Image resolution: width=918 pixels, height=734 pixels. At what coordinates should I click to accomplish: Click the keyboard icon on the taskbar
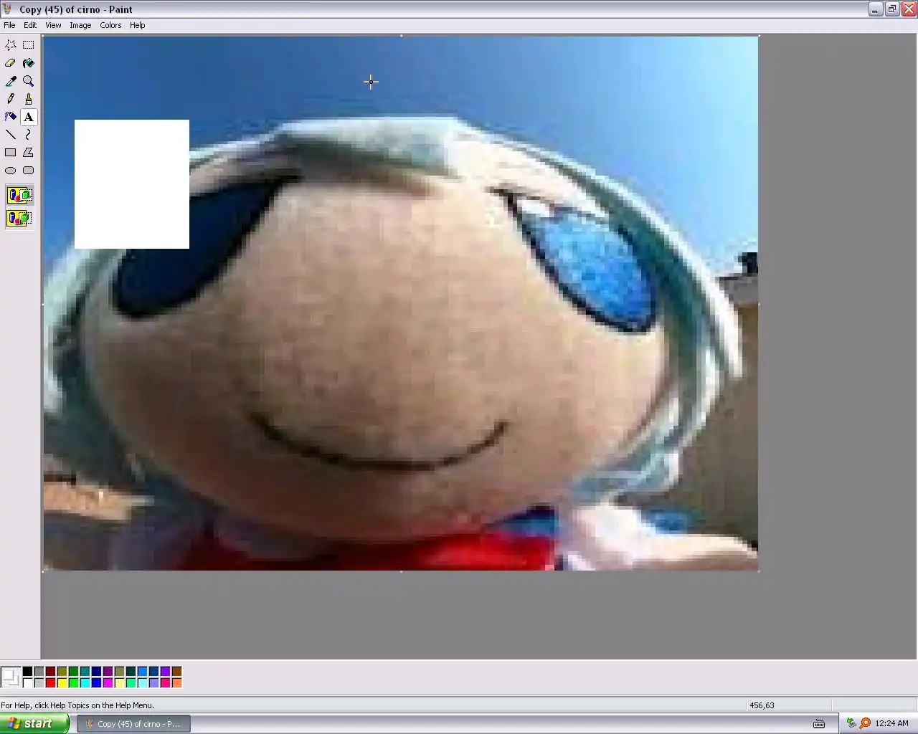tap(819, 724)
